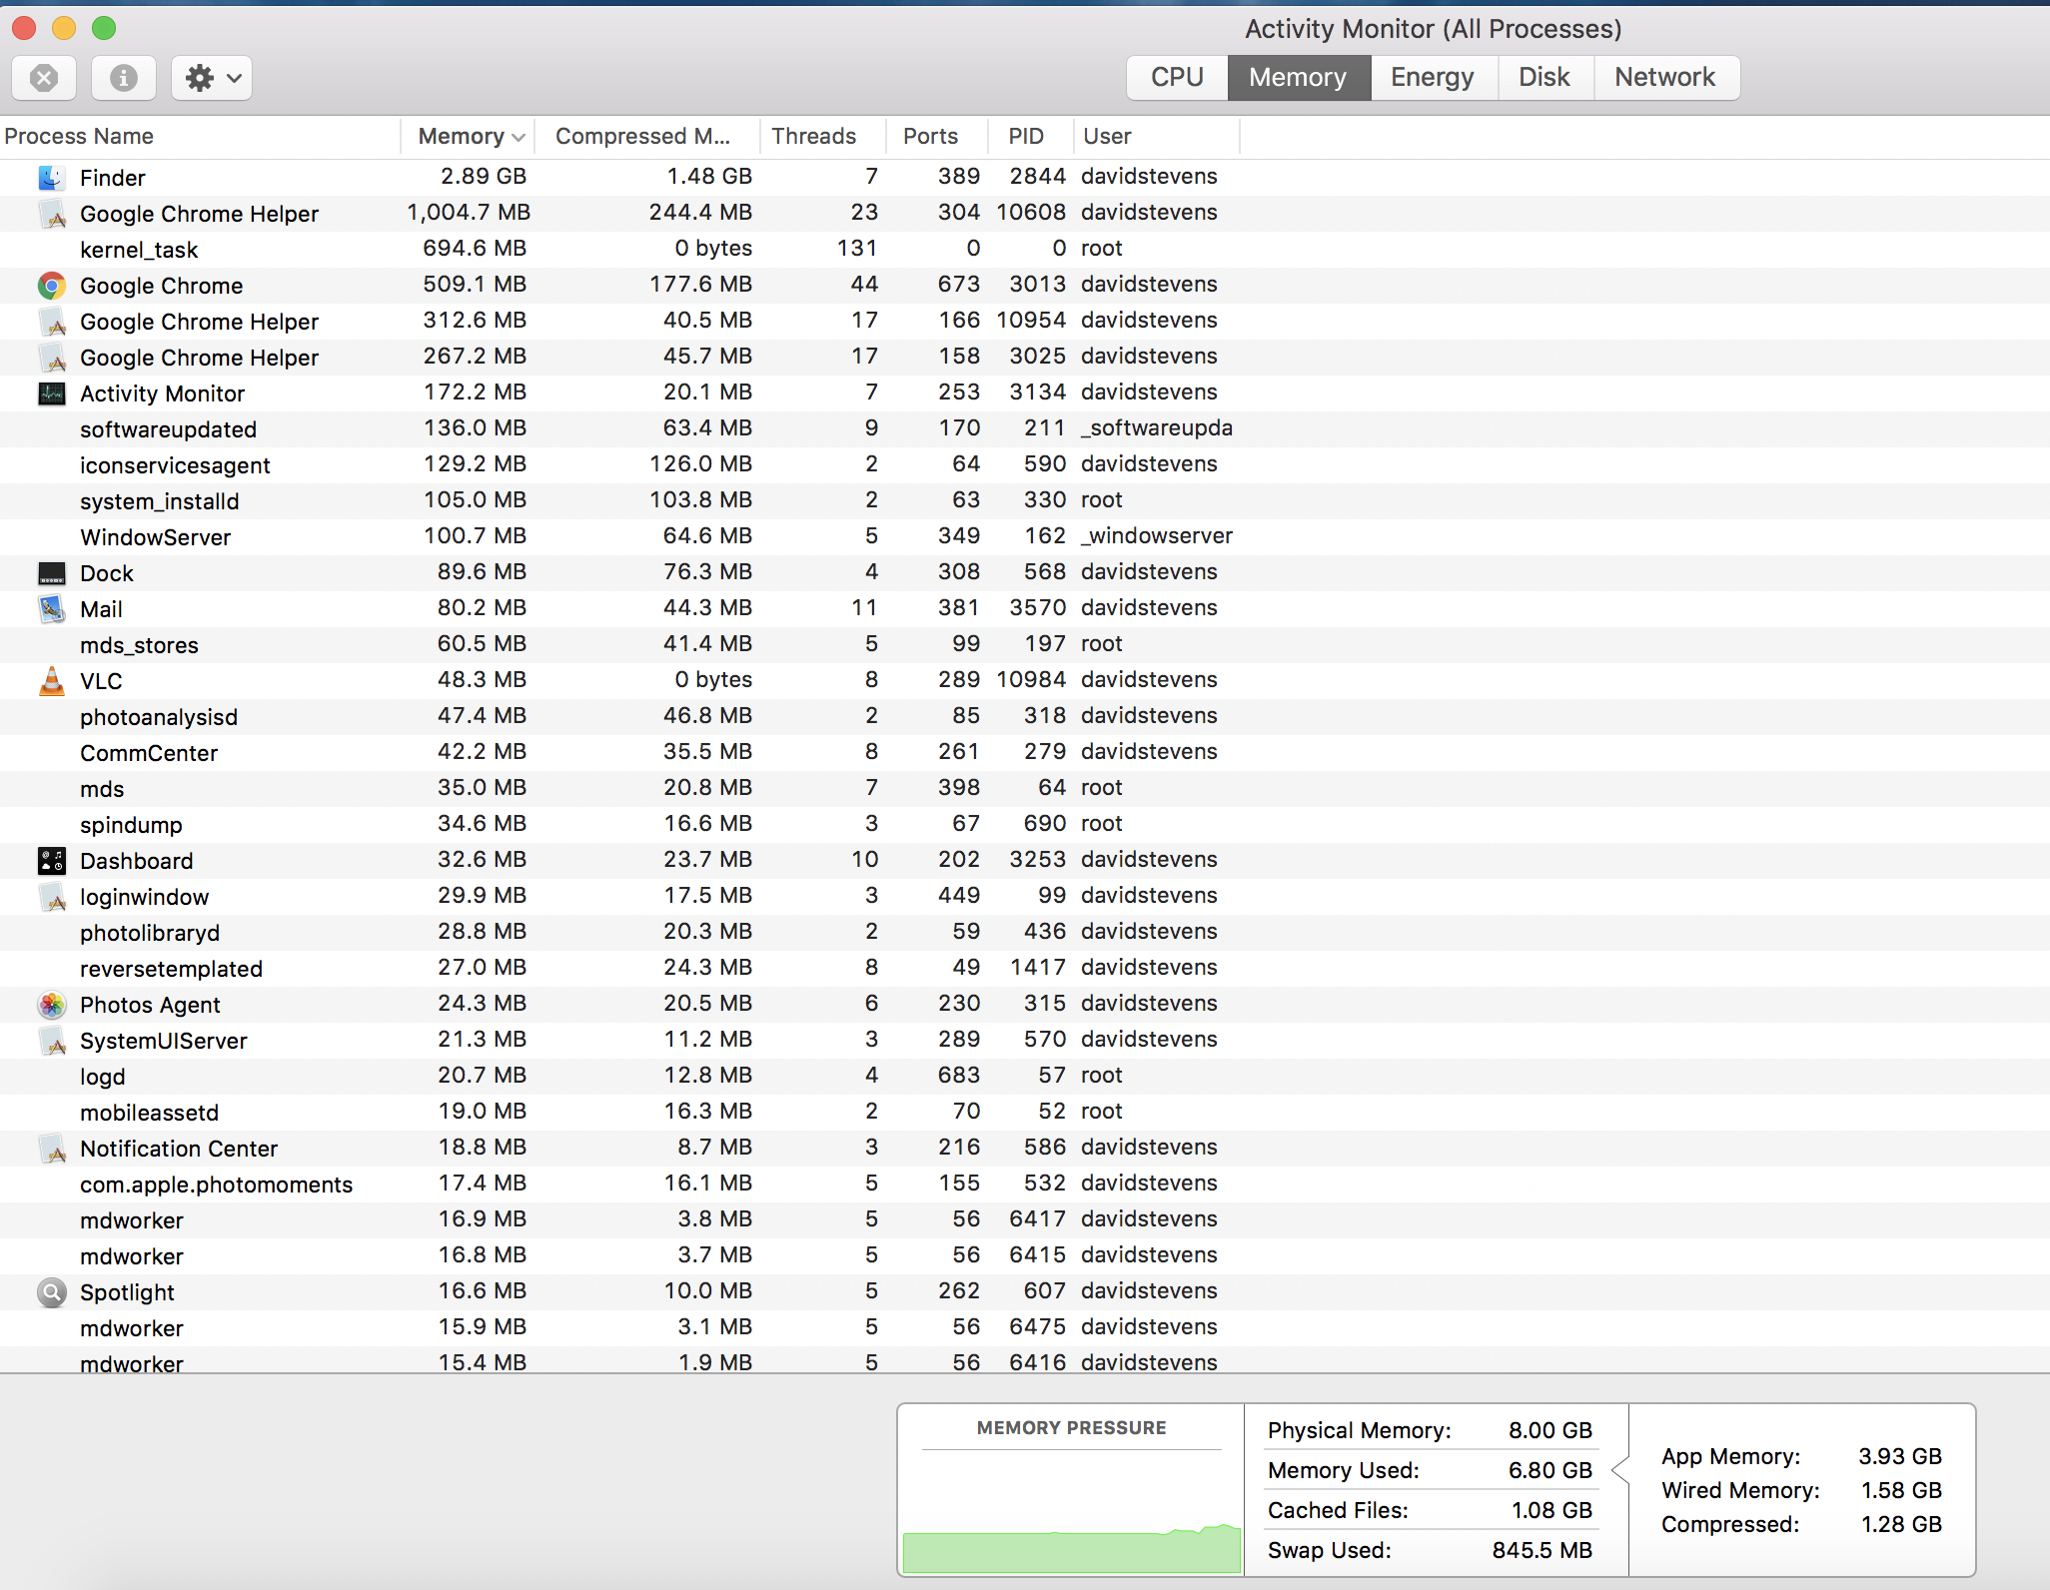Click the Dock process icon
The image size is (2050, 1590).
click(52, 573)
